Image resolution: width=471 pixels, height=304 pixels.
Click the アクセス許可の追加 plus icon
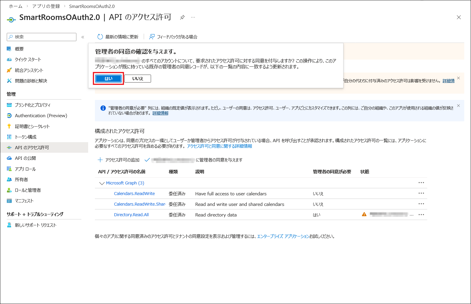[100, 160]
